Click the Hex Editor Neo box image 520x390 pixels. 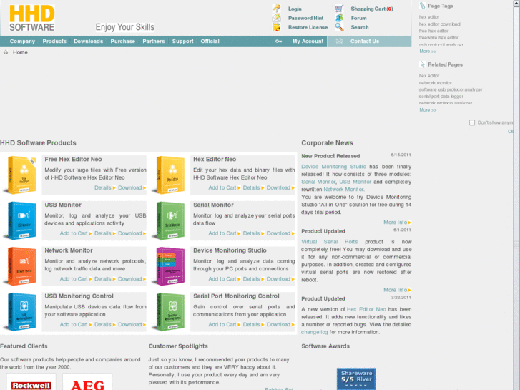169,175
